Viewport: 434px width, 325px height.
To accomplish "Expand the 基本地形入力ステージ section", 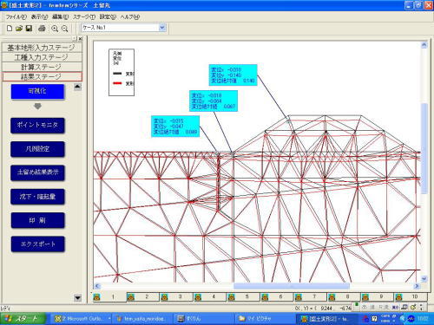I will pyautogui.click(x=42, y=48).
